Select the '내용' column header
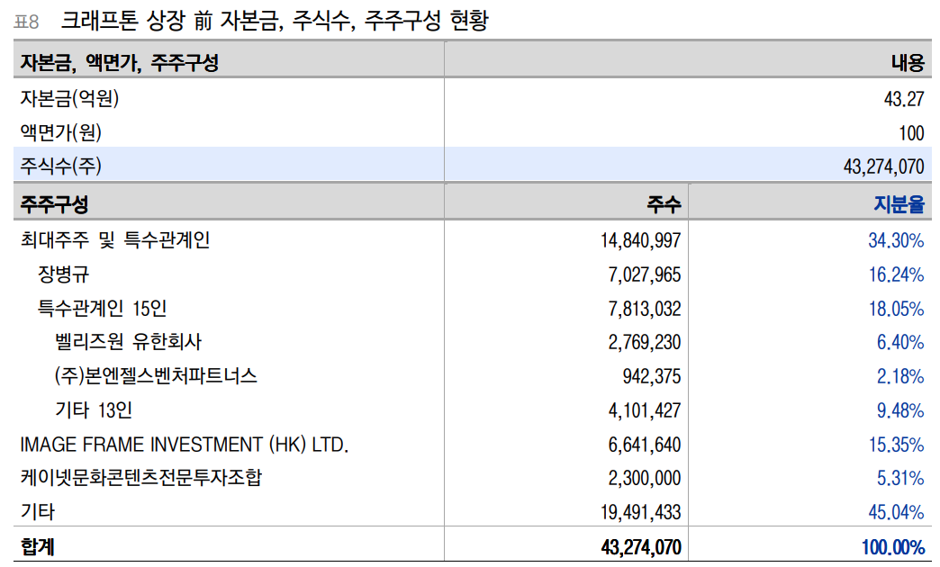The height and width of the screenshot is (567, 940). coord(908,62)
